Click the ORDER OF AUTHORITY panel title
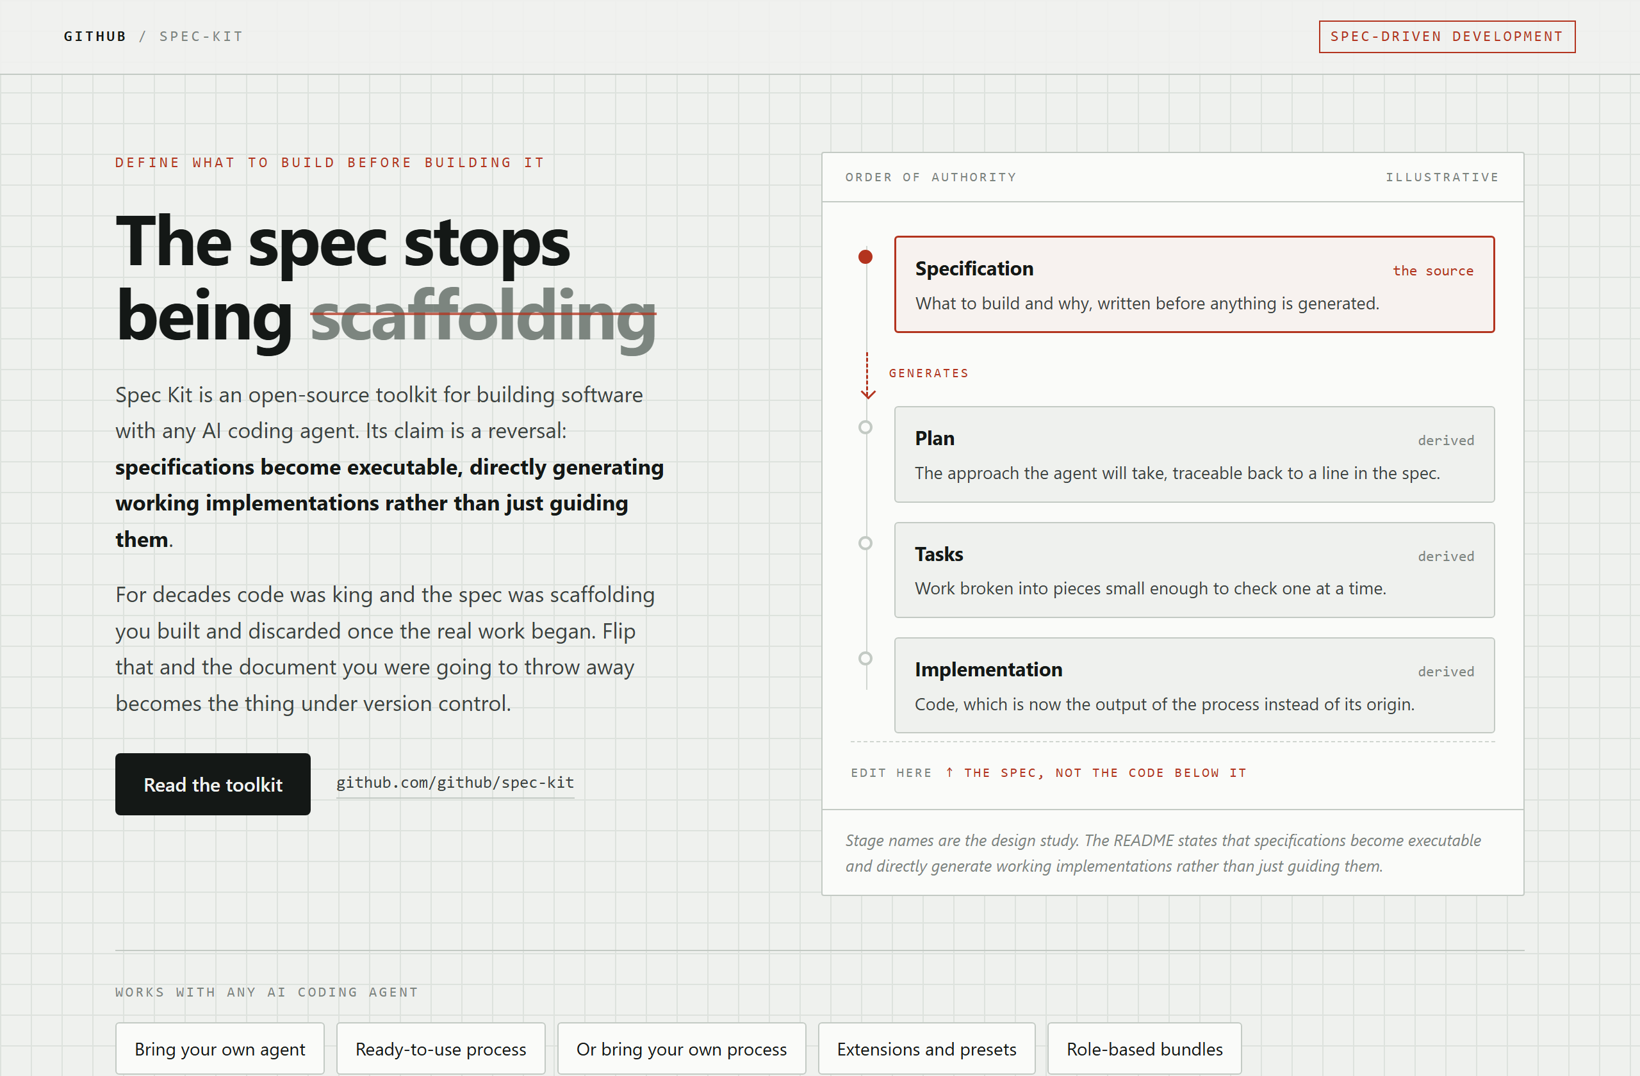 [x=930, y=177]
